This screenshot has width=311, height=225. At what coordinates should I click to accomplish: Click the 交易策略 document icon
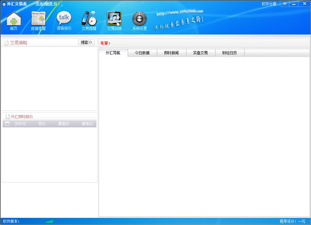[x=6, y=43]
